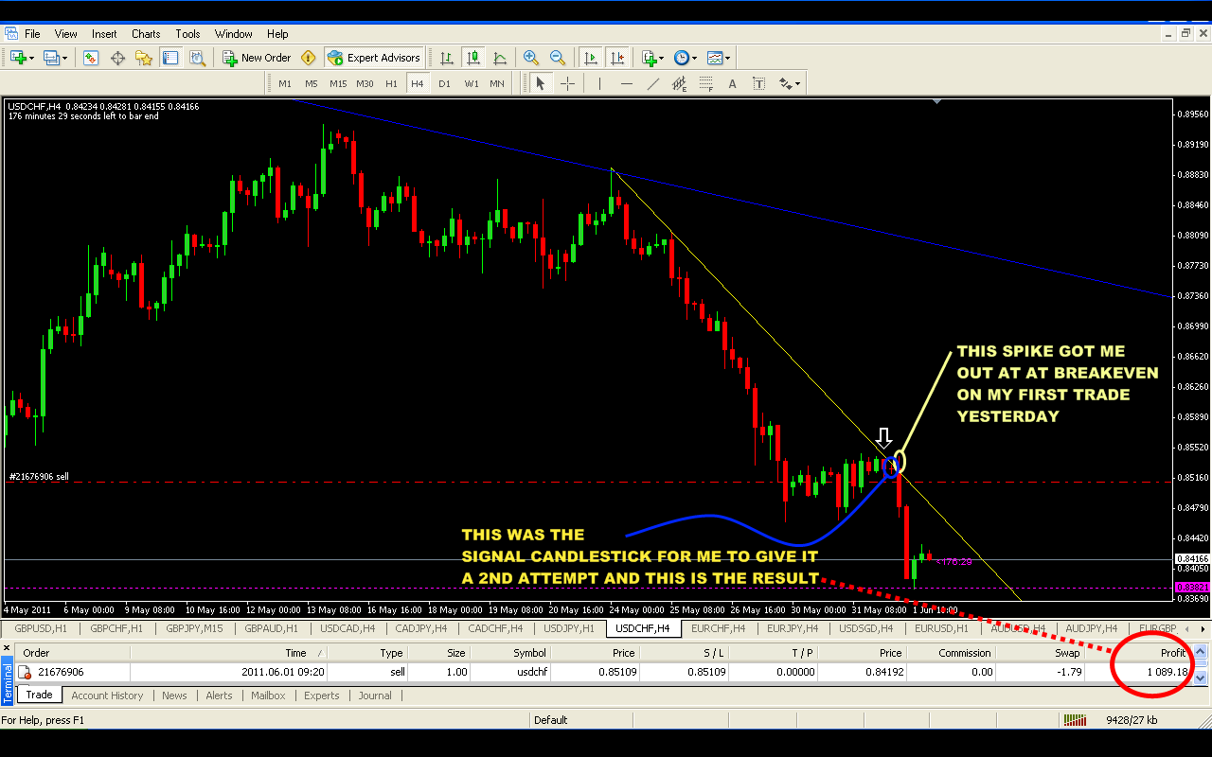Click the Zoom In magnifier icon
This screenshot has width=1212, height=757.
(x=531, y=58)
